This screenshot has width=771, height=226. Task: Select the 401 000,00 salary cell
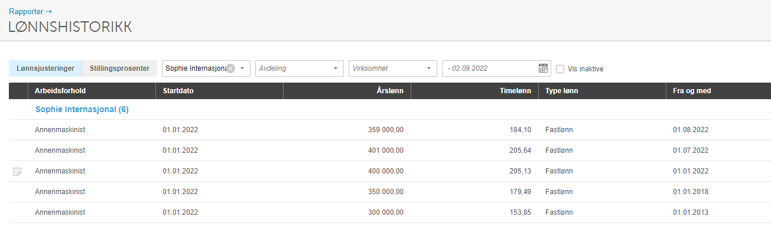coord(386,150)
